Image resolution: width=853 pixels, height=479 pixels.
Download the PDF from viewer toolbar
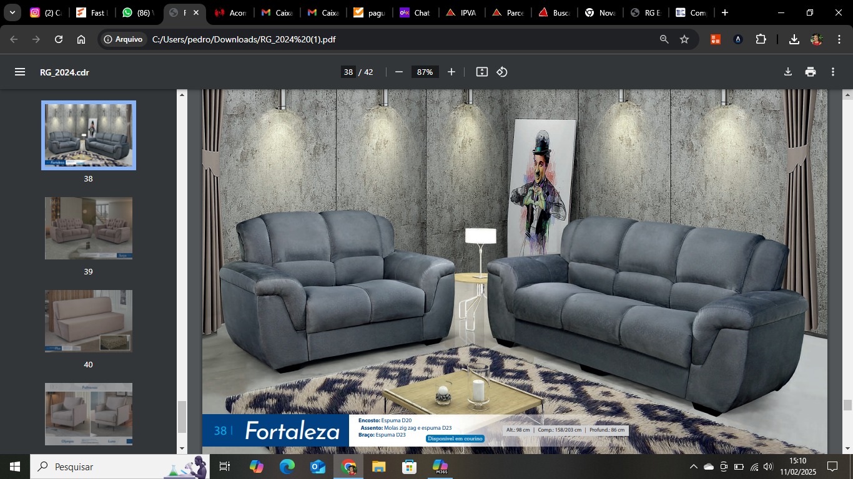coord(788,72)
